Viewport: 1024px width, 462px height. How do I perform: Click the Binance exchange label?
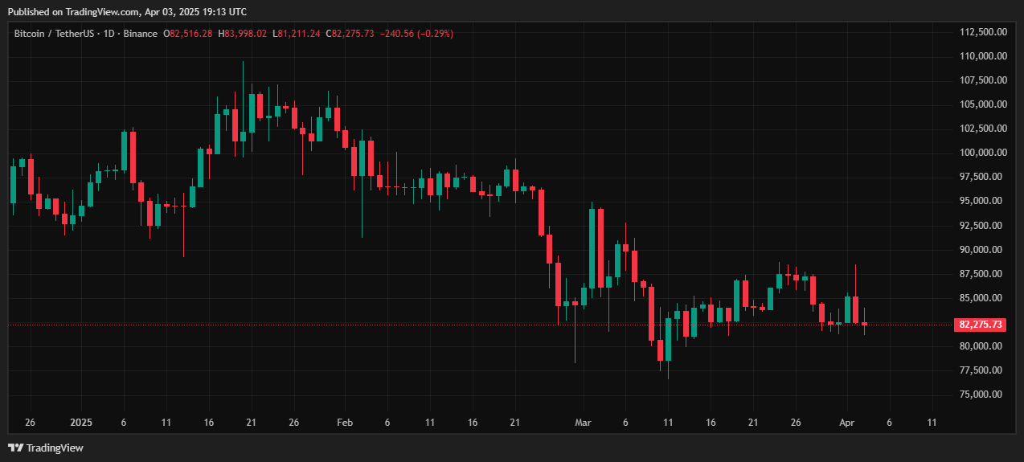139,34
